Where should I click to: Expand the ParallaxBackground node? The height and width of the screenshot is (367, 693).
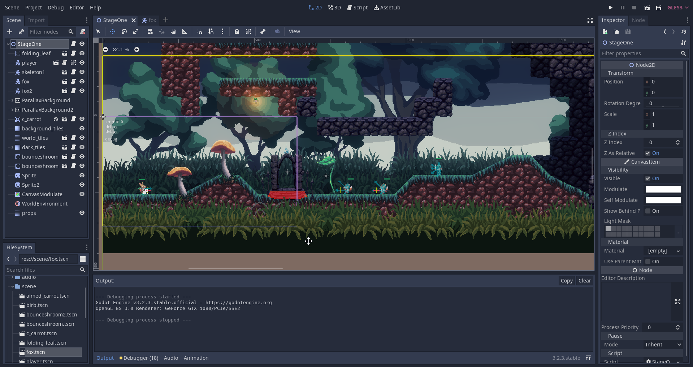pyautogui.click(x=12, y=100)
